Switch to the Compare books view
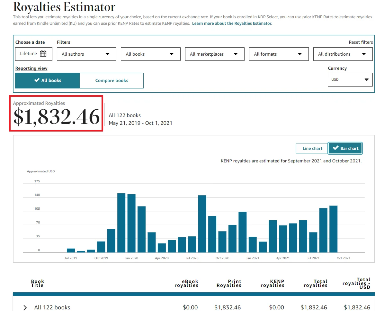 [111, 80]
